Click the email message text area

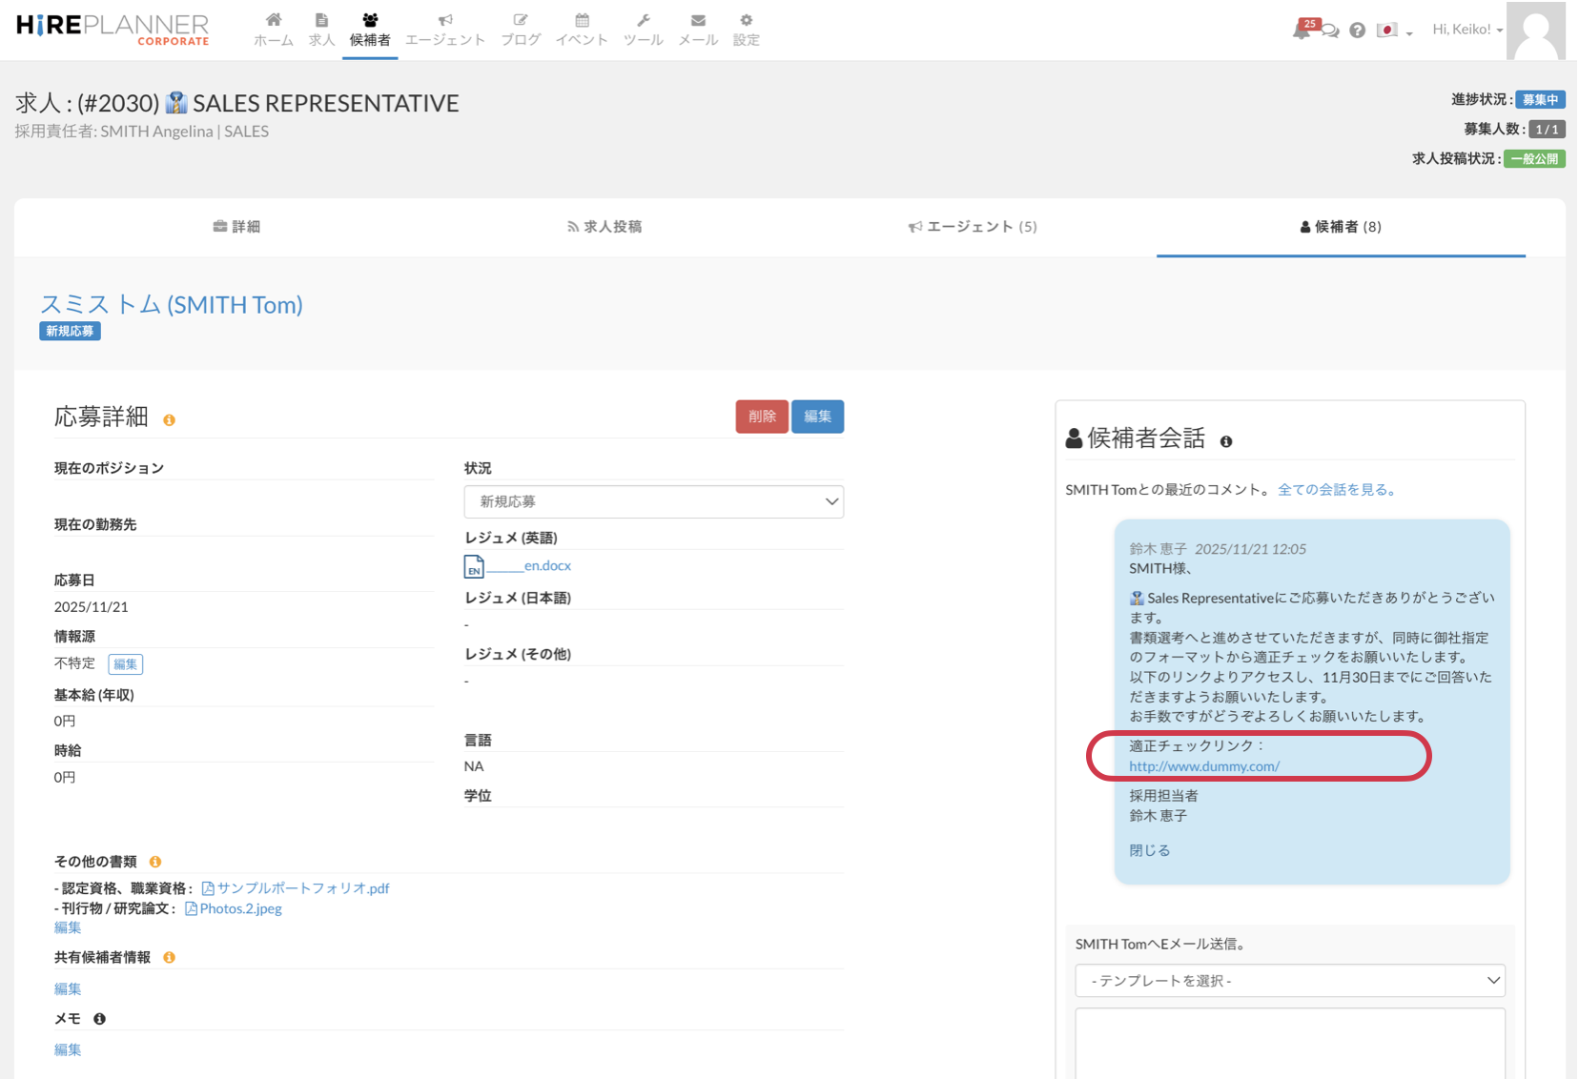(x=1289, y=1044)
